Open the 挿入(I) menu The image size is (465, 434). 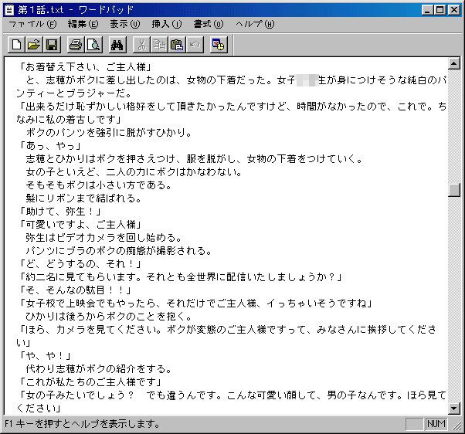tap(167, 24)
